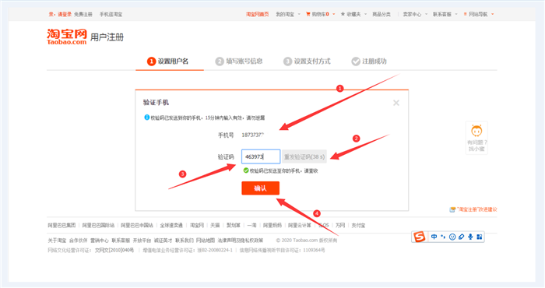The image size is (545, 288).
Task: Expand the 我的淘宝 dropdown arrow
Action: point(299,14)
